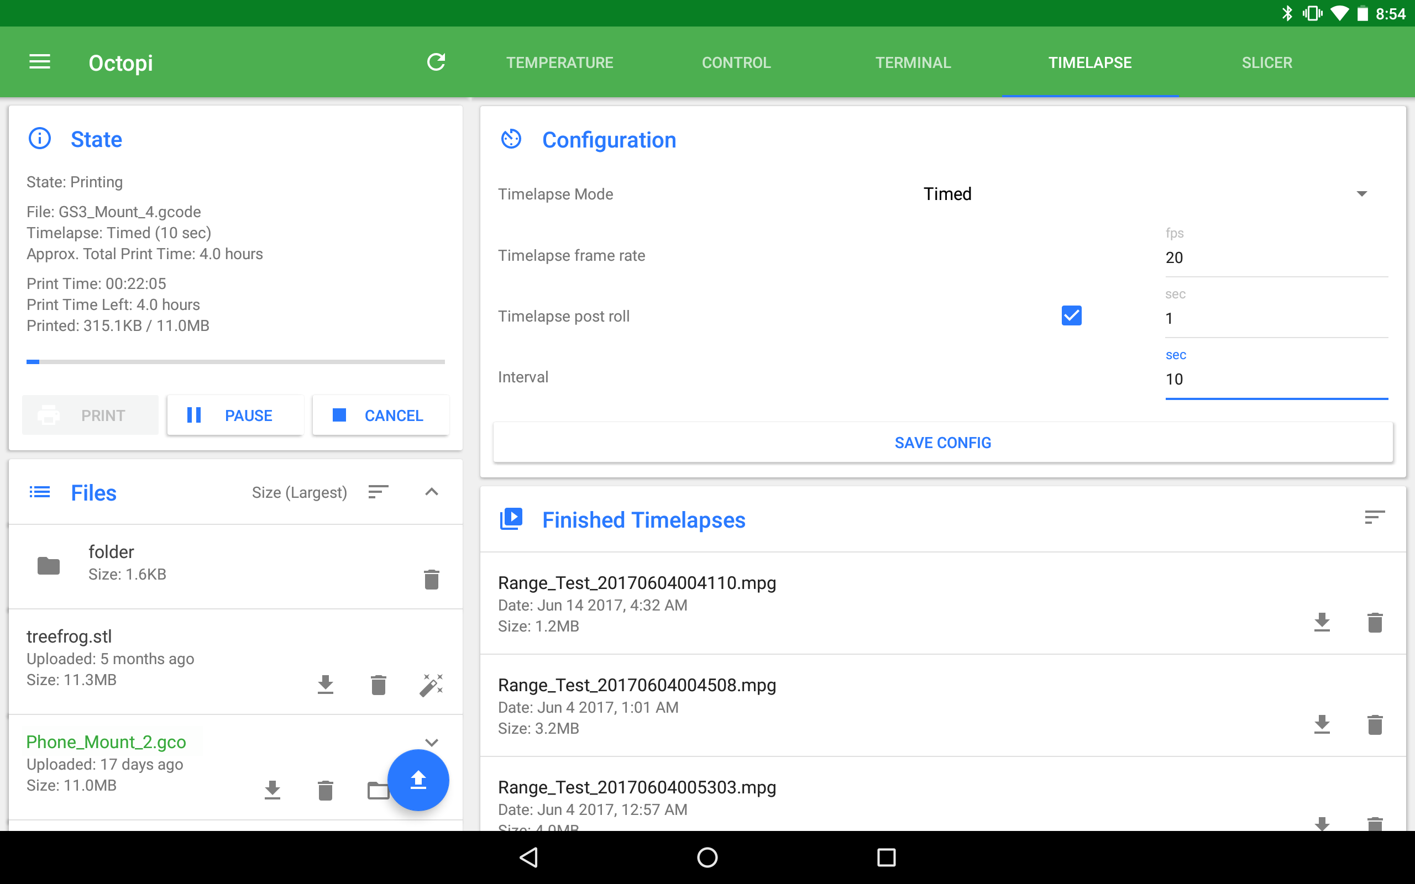
Task: Expand the Phone_Mount_2.gco details chevron
Action: point(432,743)
